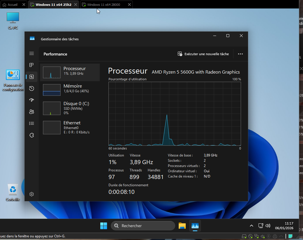303x240 pixels.
Task: Close Windows 11 x64 25h2 tab
Action: 76,5
